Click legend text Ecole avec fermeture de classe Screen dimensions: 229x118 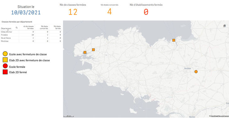pyautogui.click(x=28, y=54)
